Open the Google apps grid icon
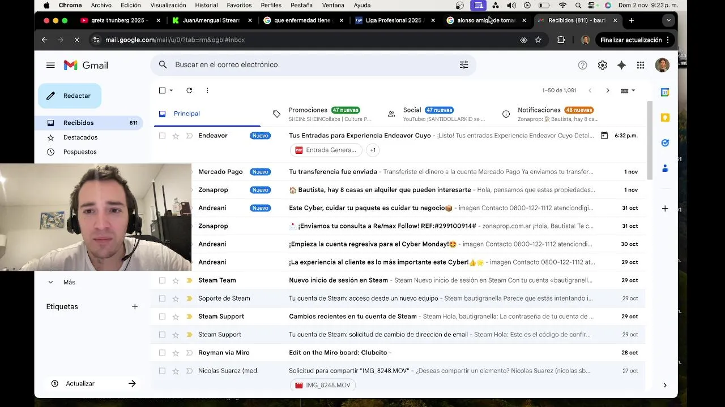The height and width of the screenshot is (407, 725). pos(641,65)
